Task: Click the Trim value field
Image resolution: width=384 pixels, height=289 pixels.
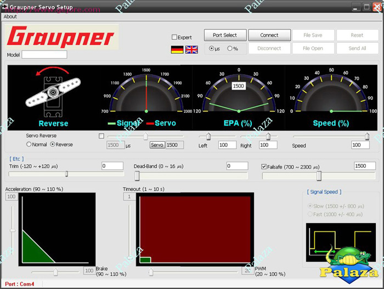Action: coord(112,166)
